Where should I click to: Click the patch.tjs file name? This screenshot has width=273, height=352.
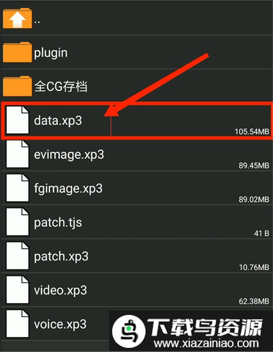pos(58,223)
